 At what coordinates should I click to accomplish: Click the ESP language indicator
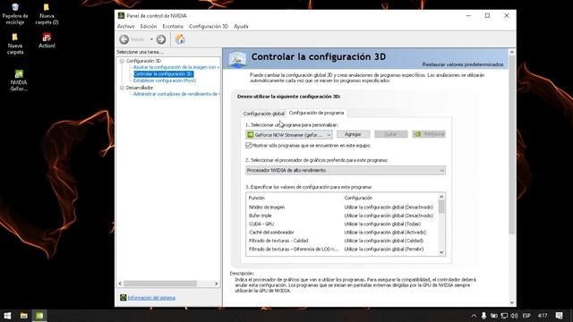(526, 316)
